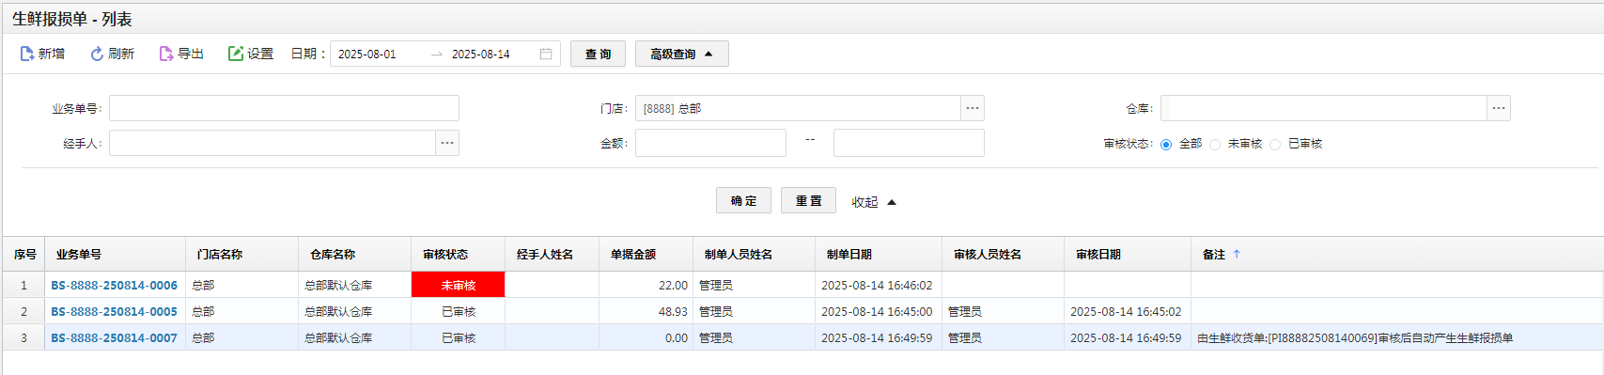
Task: Click the start date 2025-08-01
Action: point(367,54)
